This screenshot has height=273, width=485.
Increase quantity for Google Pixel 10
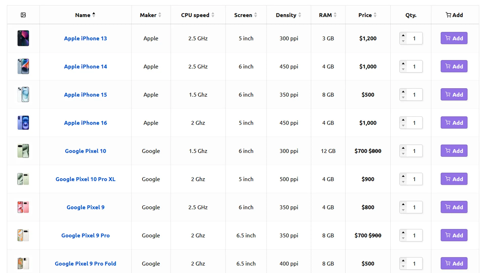click(x=403, y=148)
